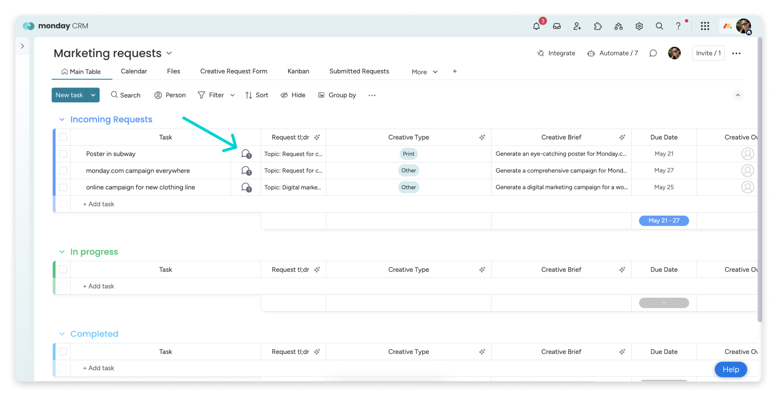Viewport: 778px width, 397px height.
Task: Click the Print label for Poster in subway
Action: click(x=408, y=154)
